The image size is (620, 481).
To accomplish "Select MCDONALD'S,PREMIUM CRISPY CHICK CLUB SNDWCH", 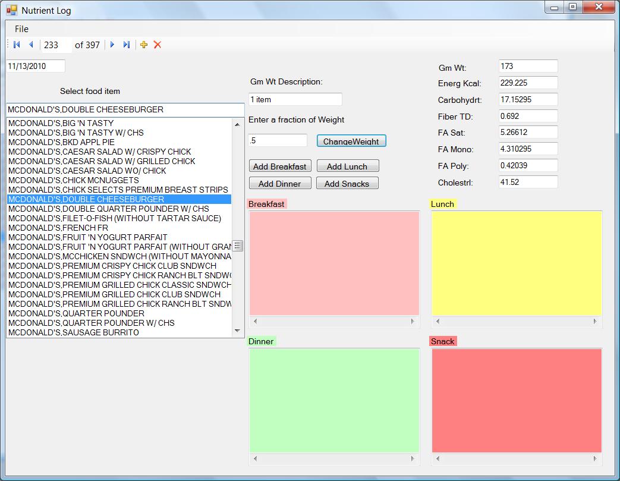I will 119,265.
